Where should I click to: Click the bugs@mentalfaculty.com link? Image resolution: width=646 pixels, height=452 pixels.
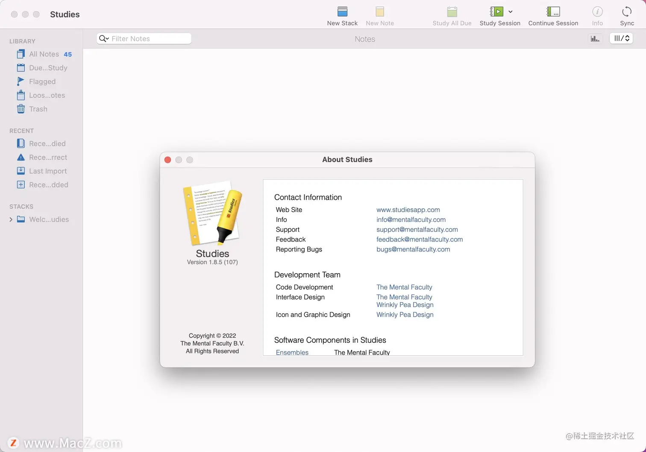[413, 249]
